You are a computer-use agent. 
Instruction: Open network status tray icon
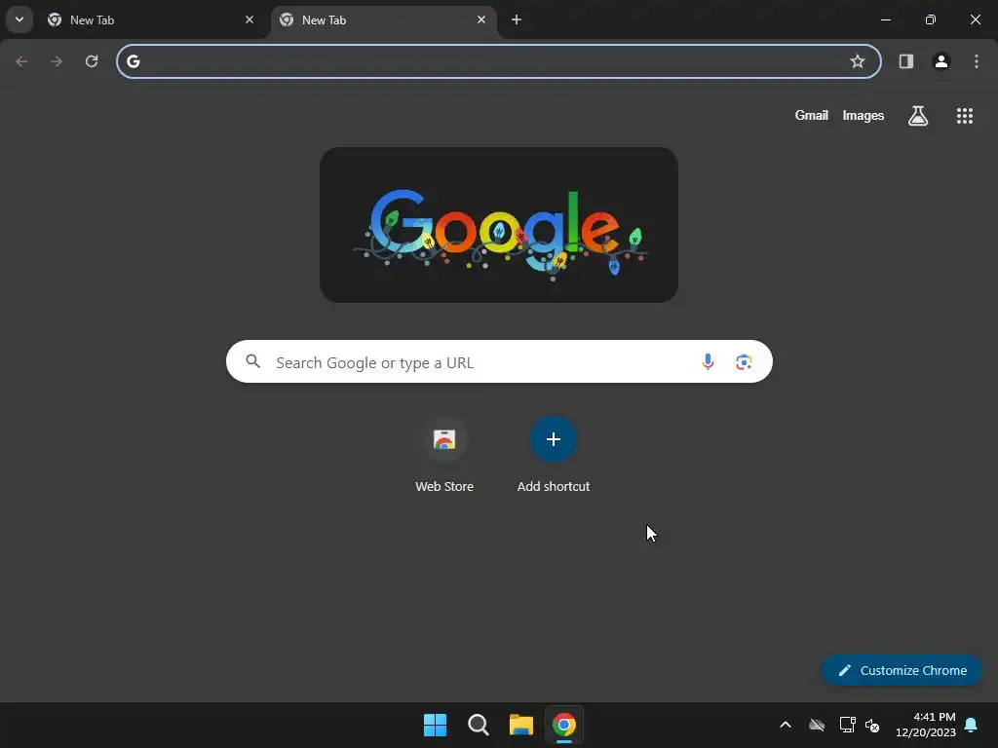(x=847, y=725)
